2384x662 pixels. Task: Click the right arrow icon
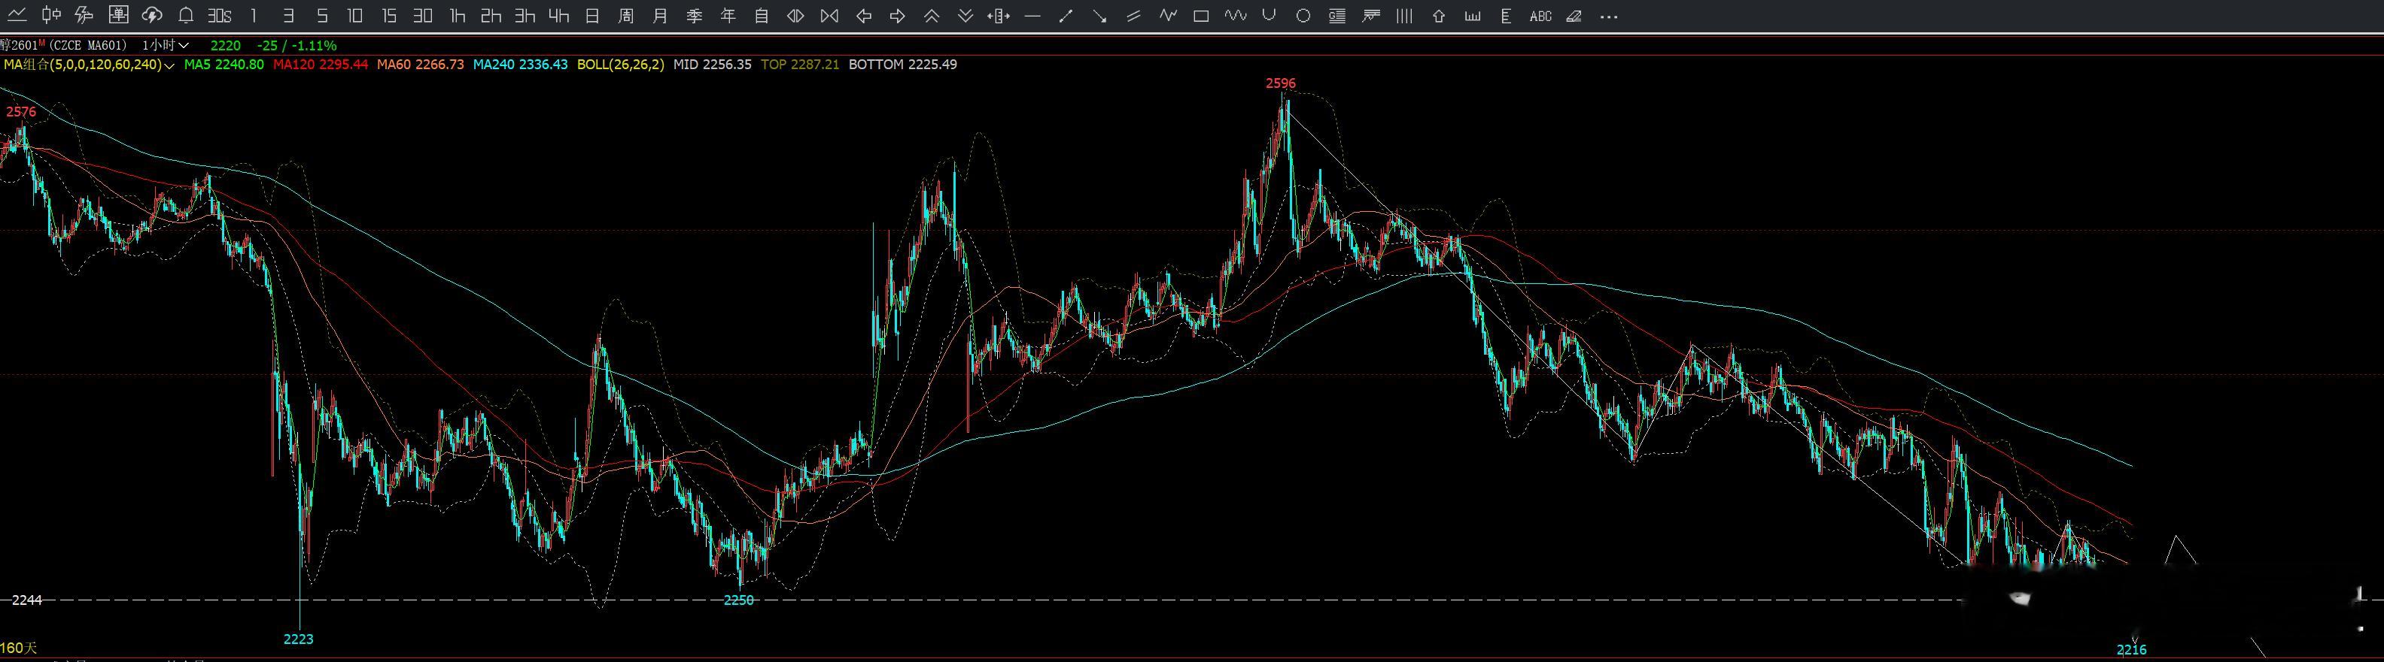coord(897,16)
